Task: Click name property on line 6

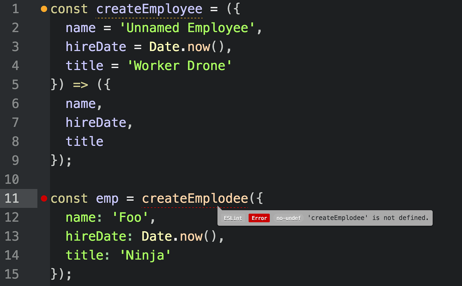Action: pos(81,104)
